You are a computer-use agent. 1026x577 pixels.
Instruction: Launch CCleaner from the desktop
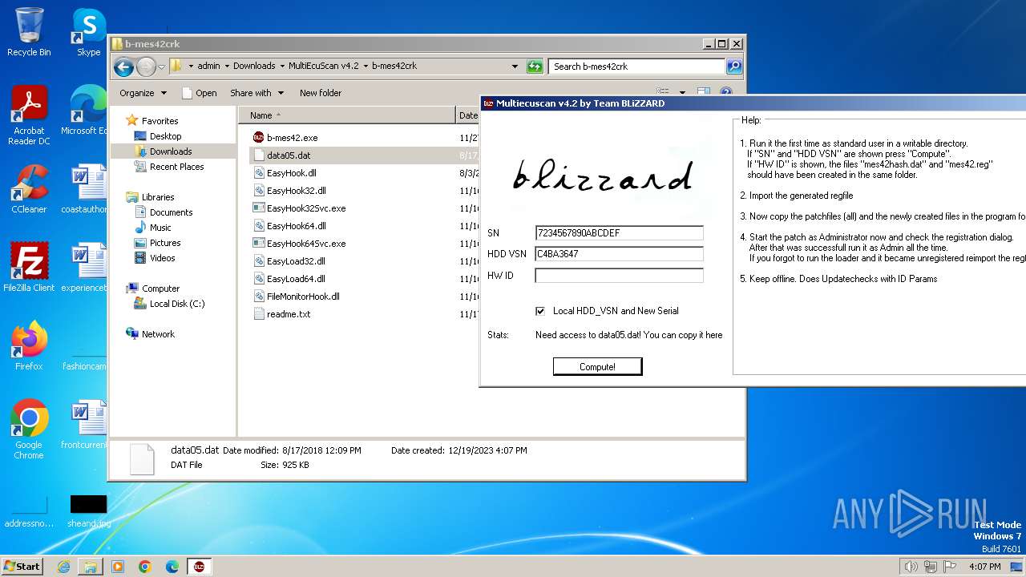[29, 188]
